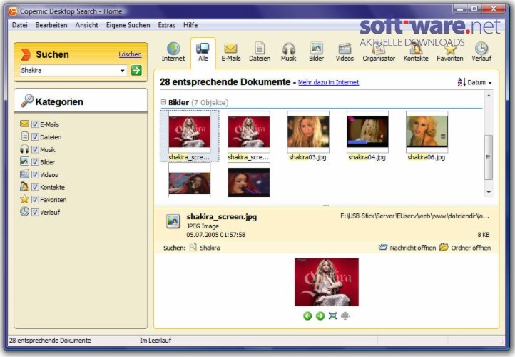This screenshot has height=357, width=515.
Task: Click the person icon beside Kontakte category
Action: (24, 186)
